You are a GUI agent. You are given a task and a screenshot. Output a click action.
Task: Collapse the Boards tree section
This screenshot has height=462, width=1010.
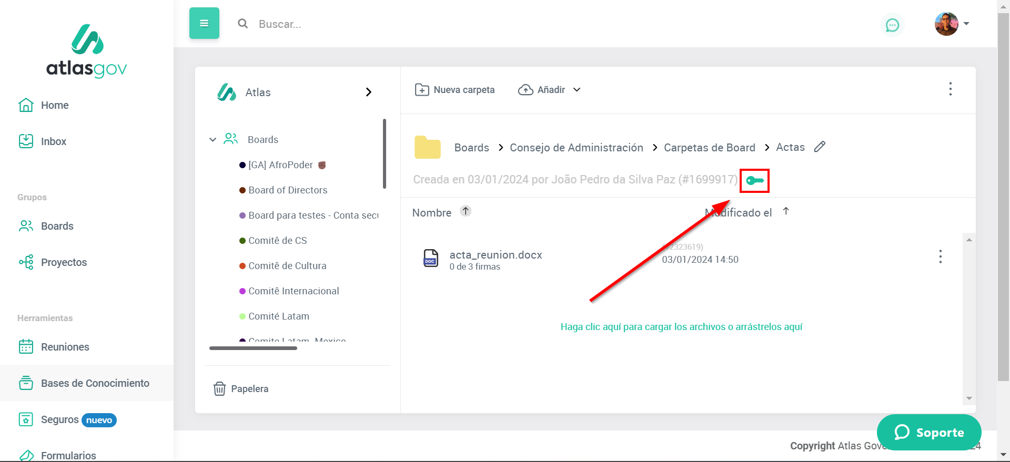click(x=213, y=140)
